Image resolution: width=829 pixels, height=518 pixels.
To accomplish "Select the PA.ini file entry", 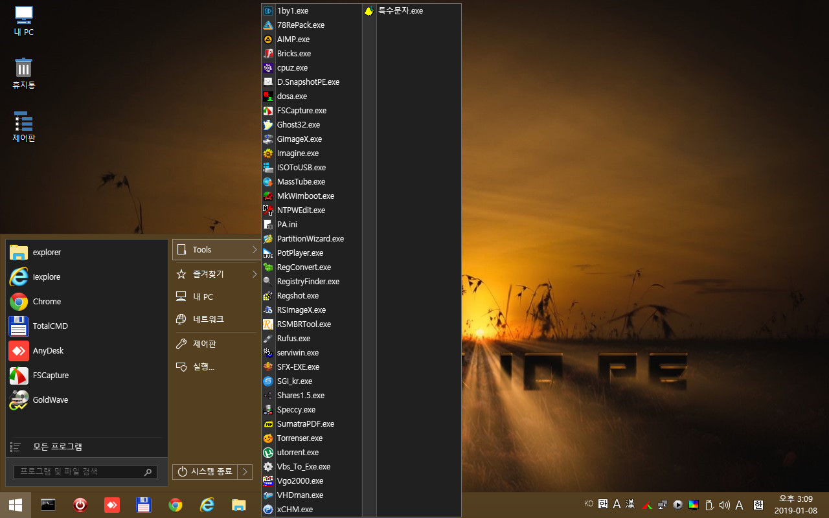I will point(312,225).
